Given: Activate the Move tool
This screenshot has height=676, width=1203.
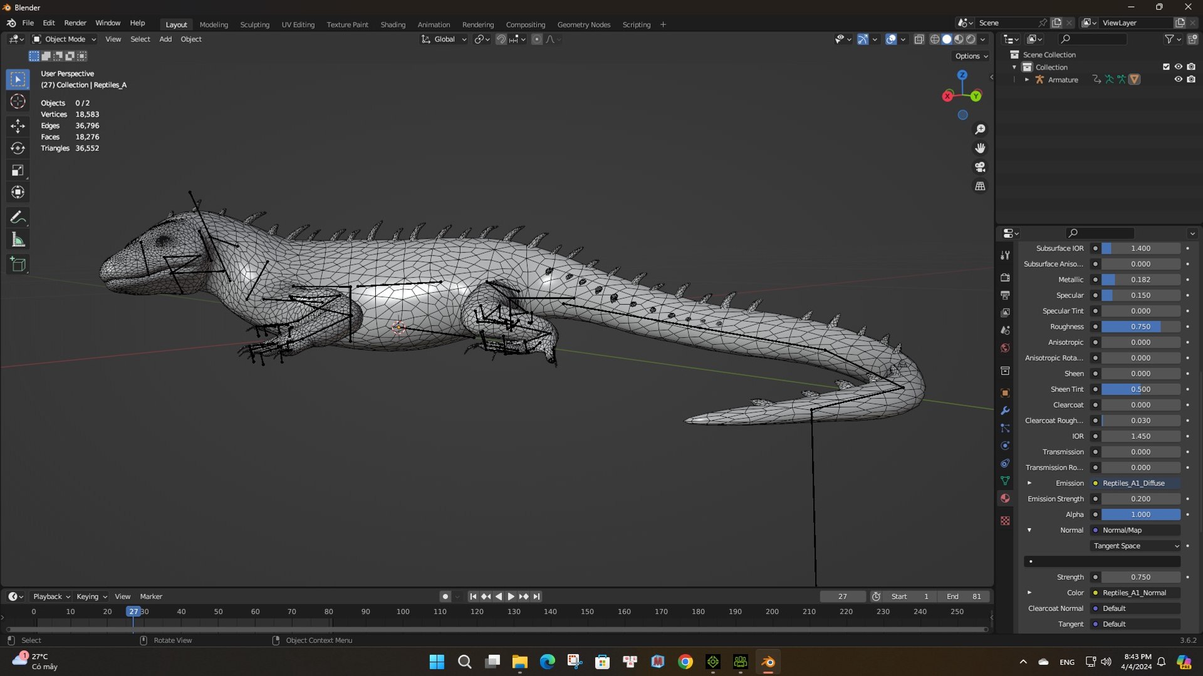Looking at the screenshot, I should click(18, 126).
